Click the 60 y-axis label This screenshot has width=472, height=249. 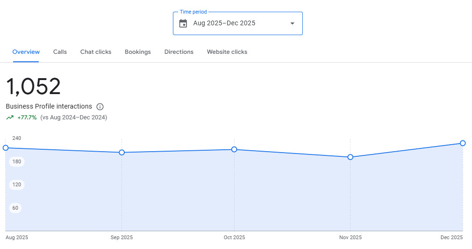15,208
